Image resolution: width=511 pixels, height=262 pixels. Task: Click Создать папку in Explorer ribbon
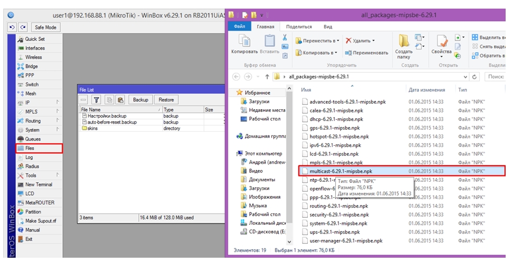click(404, 47)
